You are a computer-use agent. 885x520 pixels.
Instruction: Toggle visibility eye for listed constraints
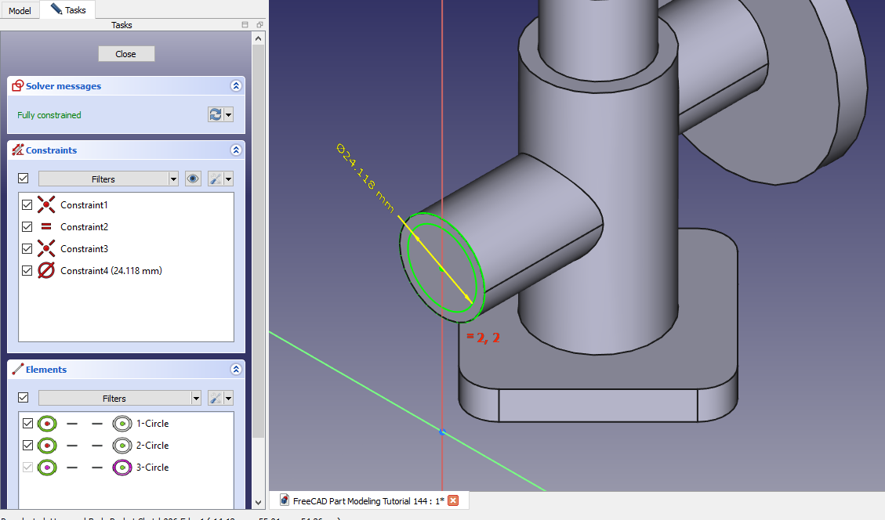193,179
